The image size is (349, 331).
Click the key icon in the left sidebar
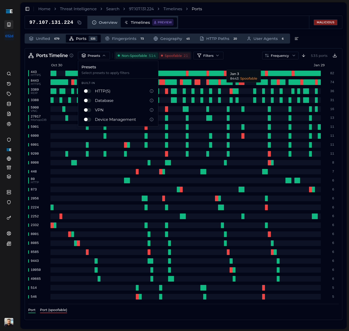[9, 218]
